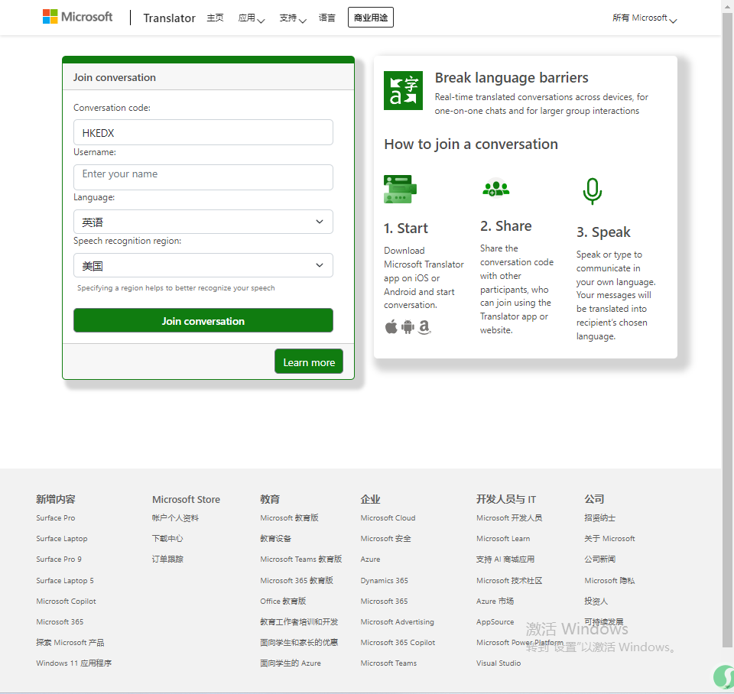
Task: Click the 商业用途 button
Action: (371, 18)
